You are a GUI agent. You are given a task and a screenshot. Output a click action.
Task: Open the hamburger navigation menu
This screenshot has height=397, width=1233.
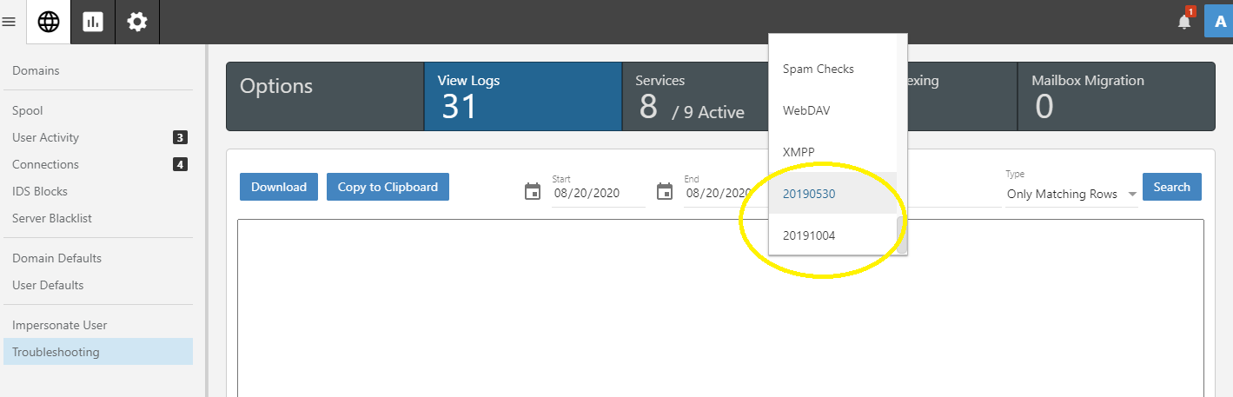10,22
